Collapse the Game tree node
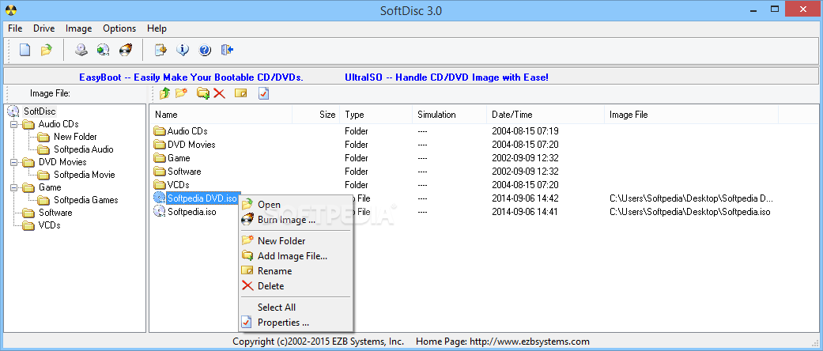The height and width of the screenshot is (351, 823). point(13,187)
